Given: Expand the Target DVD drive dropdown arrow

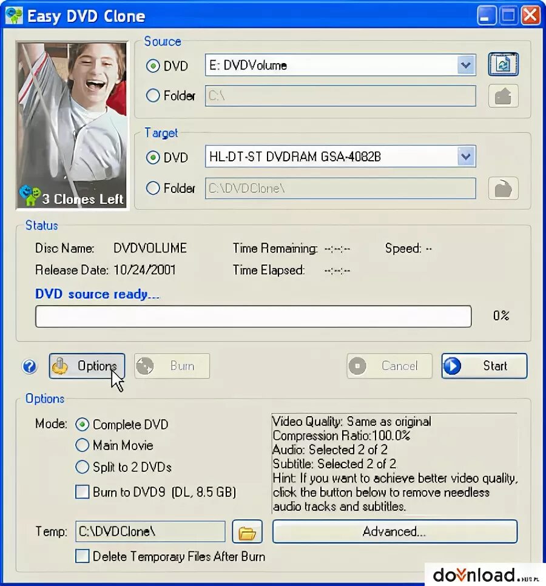Looking at the screenshot, I should (466, 157).
